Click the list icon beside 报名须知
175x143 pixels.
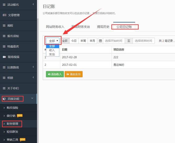tap(4, 36)
